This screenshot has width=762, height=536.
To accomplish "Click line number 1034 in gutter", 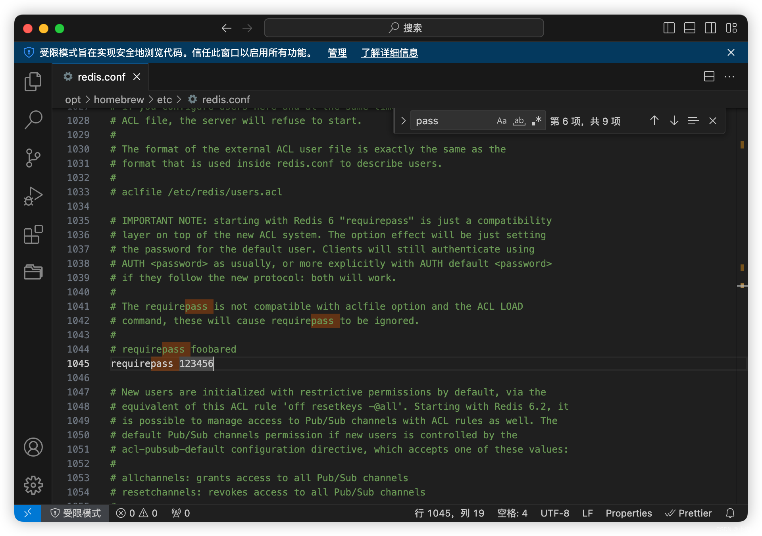I will coord(78,206).
